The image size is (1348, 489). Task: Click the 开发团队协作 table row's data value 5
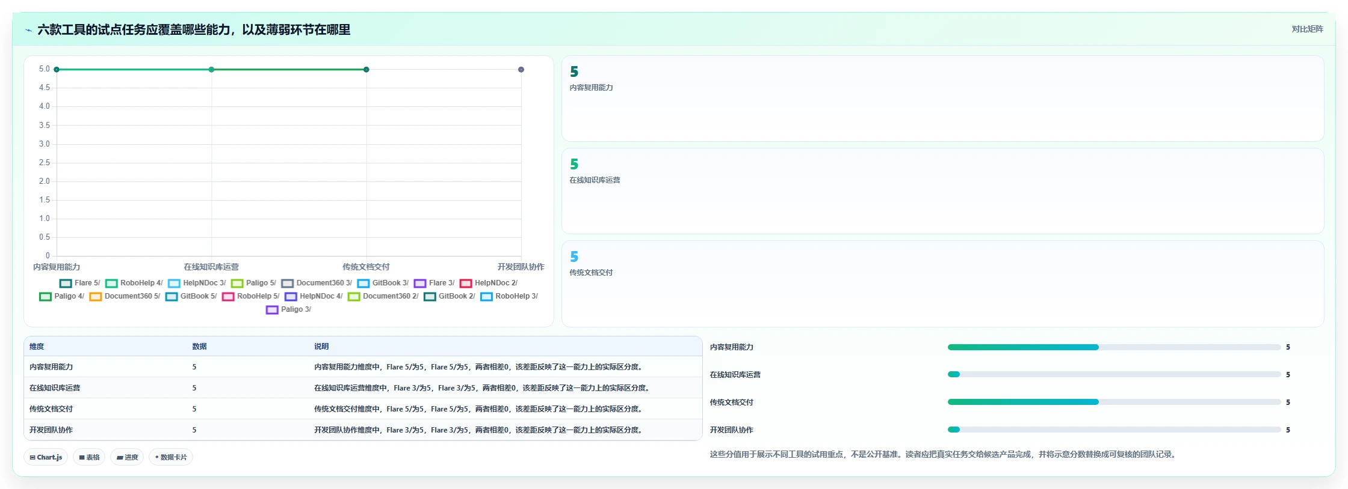(194, 430)
